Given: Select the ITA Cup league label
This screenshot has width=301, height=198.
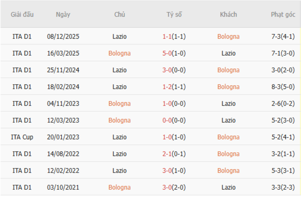Looking at the screenshot, I should point(22,137).
